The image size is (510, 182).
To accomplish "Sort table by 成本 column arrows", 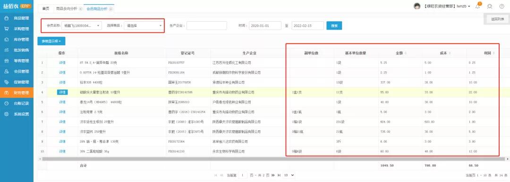I will [450, 53].
